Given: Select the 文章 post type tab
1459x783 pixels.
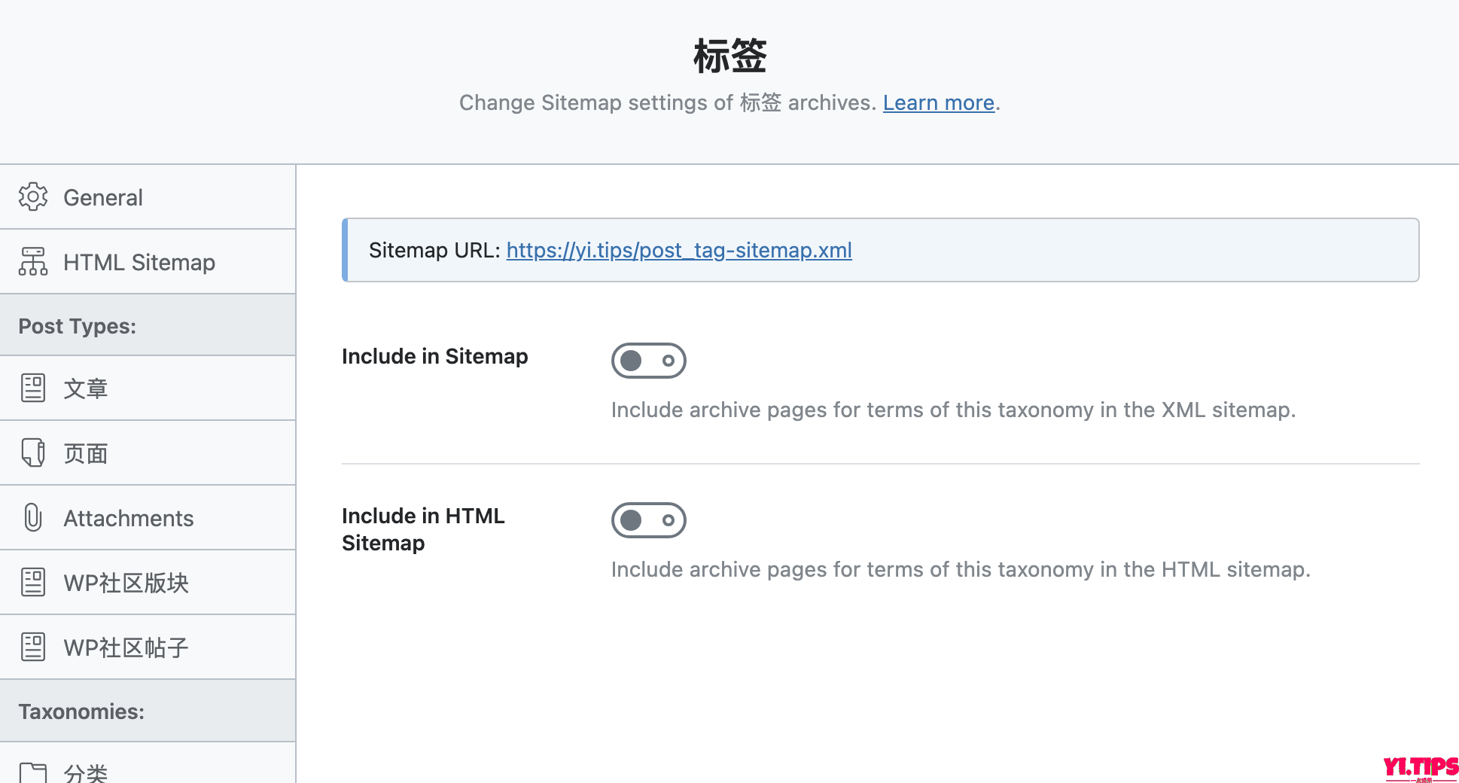Looking at the screenshot, I should click(x=148, y=388).
